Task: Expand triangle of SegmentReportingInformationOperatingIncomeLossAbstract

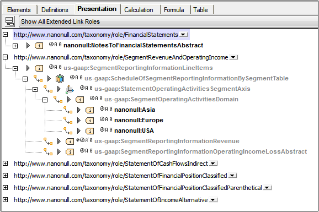Action: point(59,151)
